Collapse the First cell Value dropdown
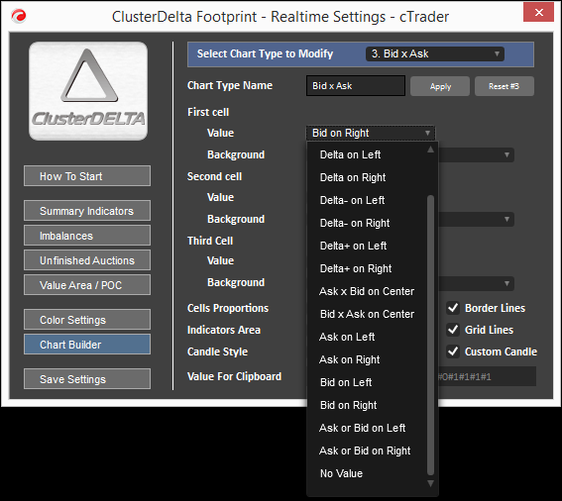Image resolution: width=562 pixels, height=501 pixels. tap(371, 133)
